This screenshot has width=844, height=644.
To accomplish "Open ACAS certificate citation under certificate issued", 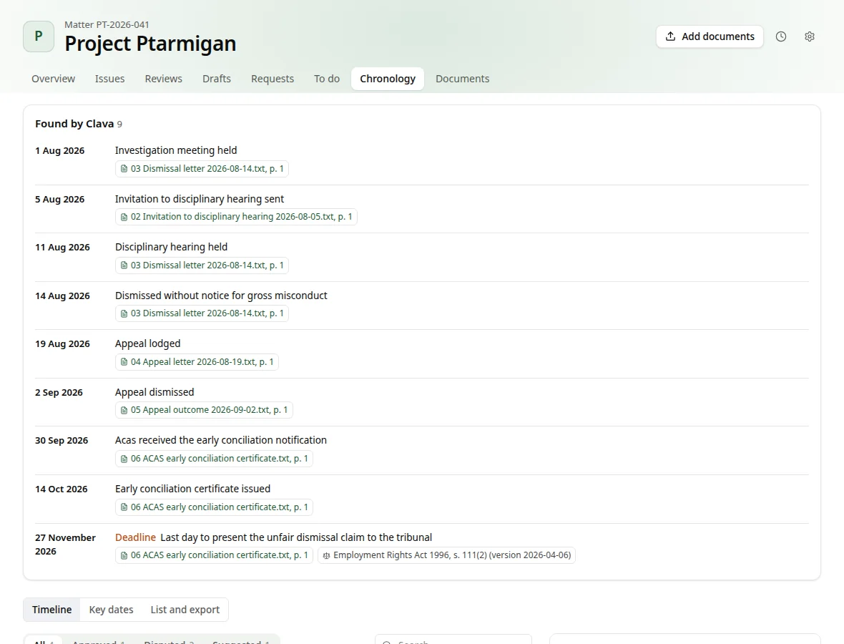I will [215, 507].
